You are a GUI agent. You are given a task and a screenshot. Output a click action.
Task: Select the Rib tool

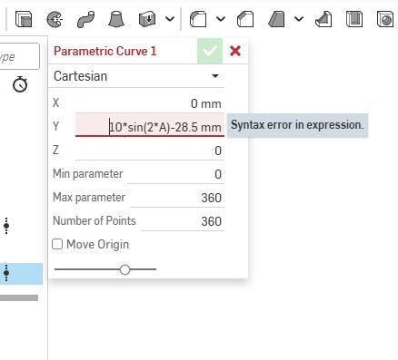coord(323,19)
